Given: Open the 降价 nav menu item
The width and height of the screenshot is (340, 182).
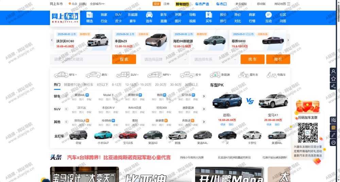Looking at the screenshot, I should (x=238, y=15).
